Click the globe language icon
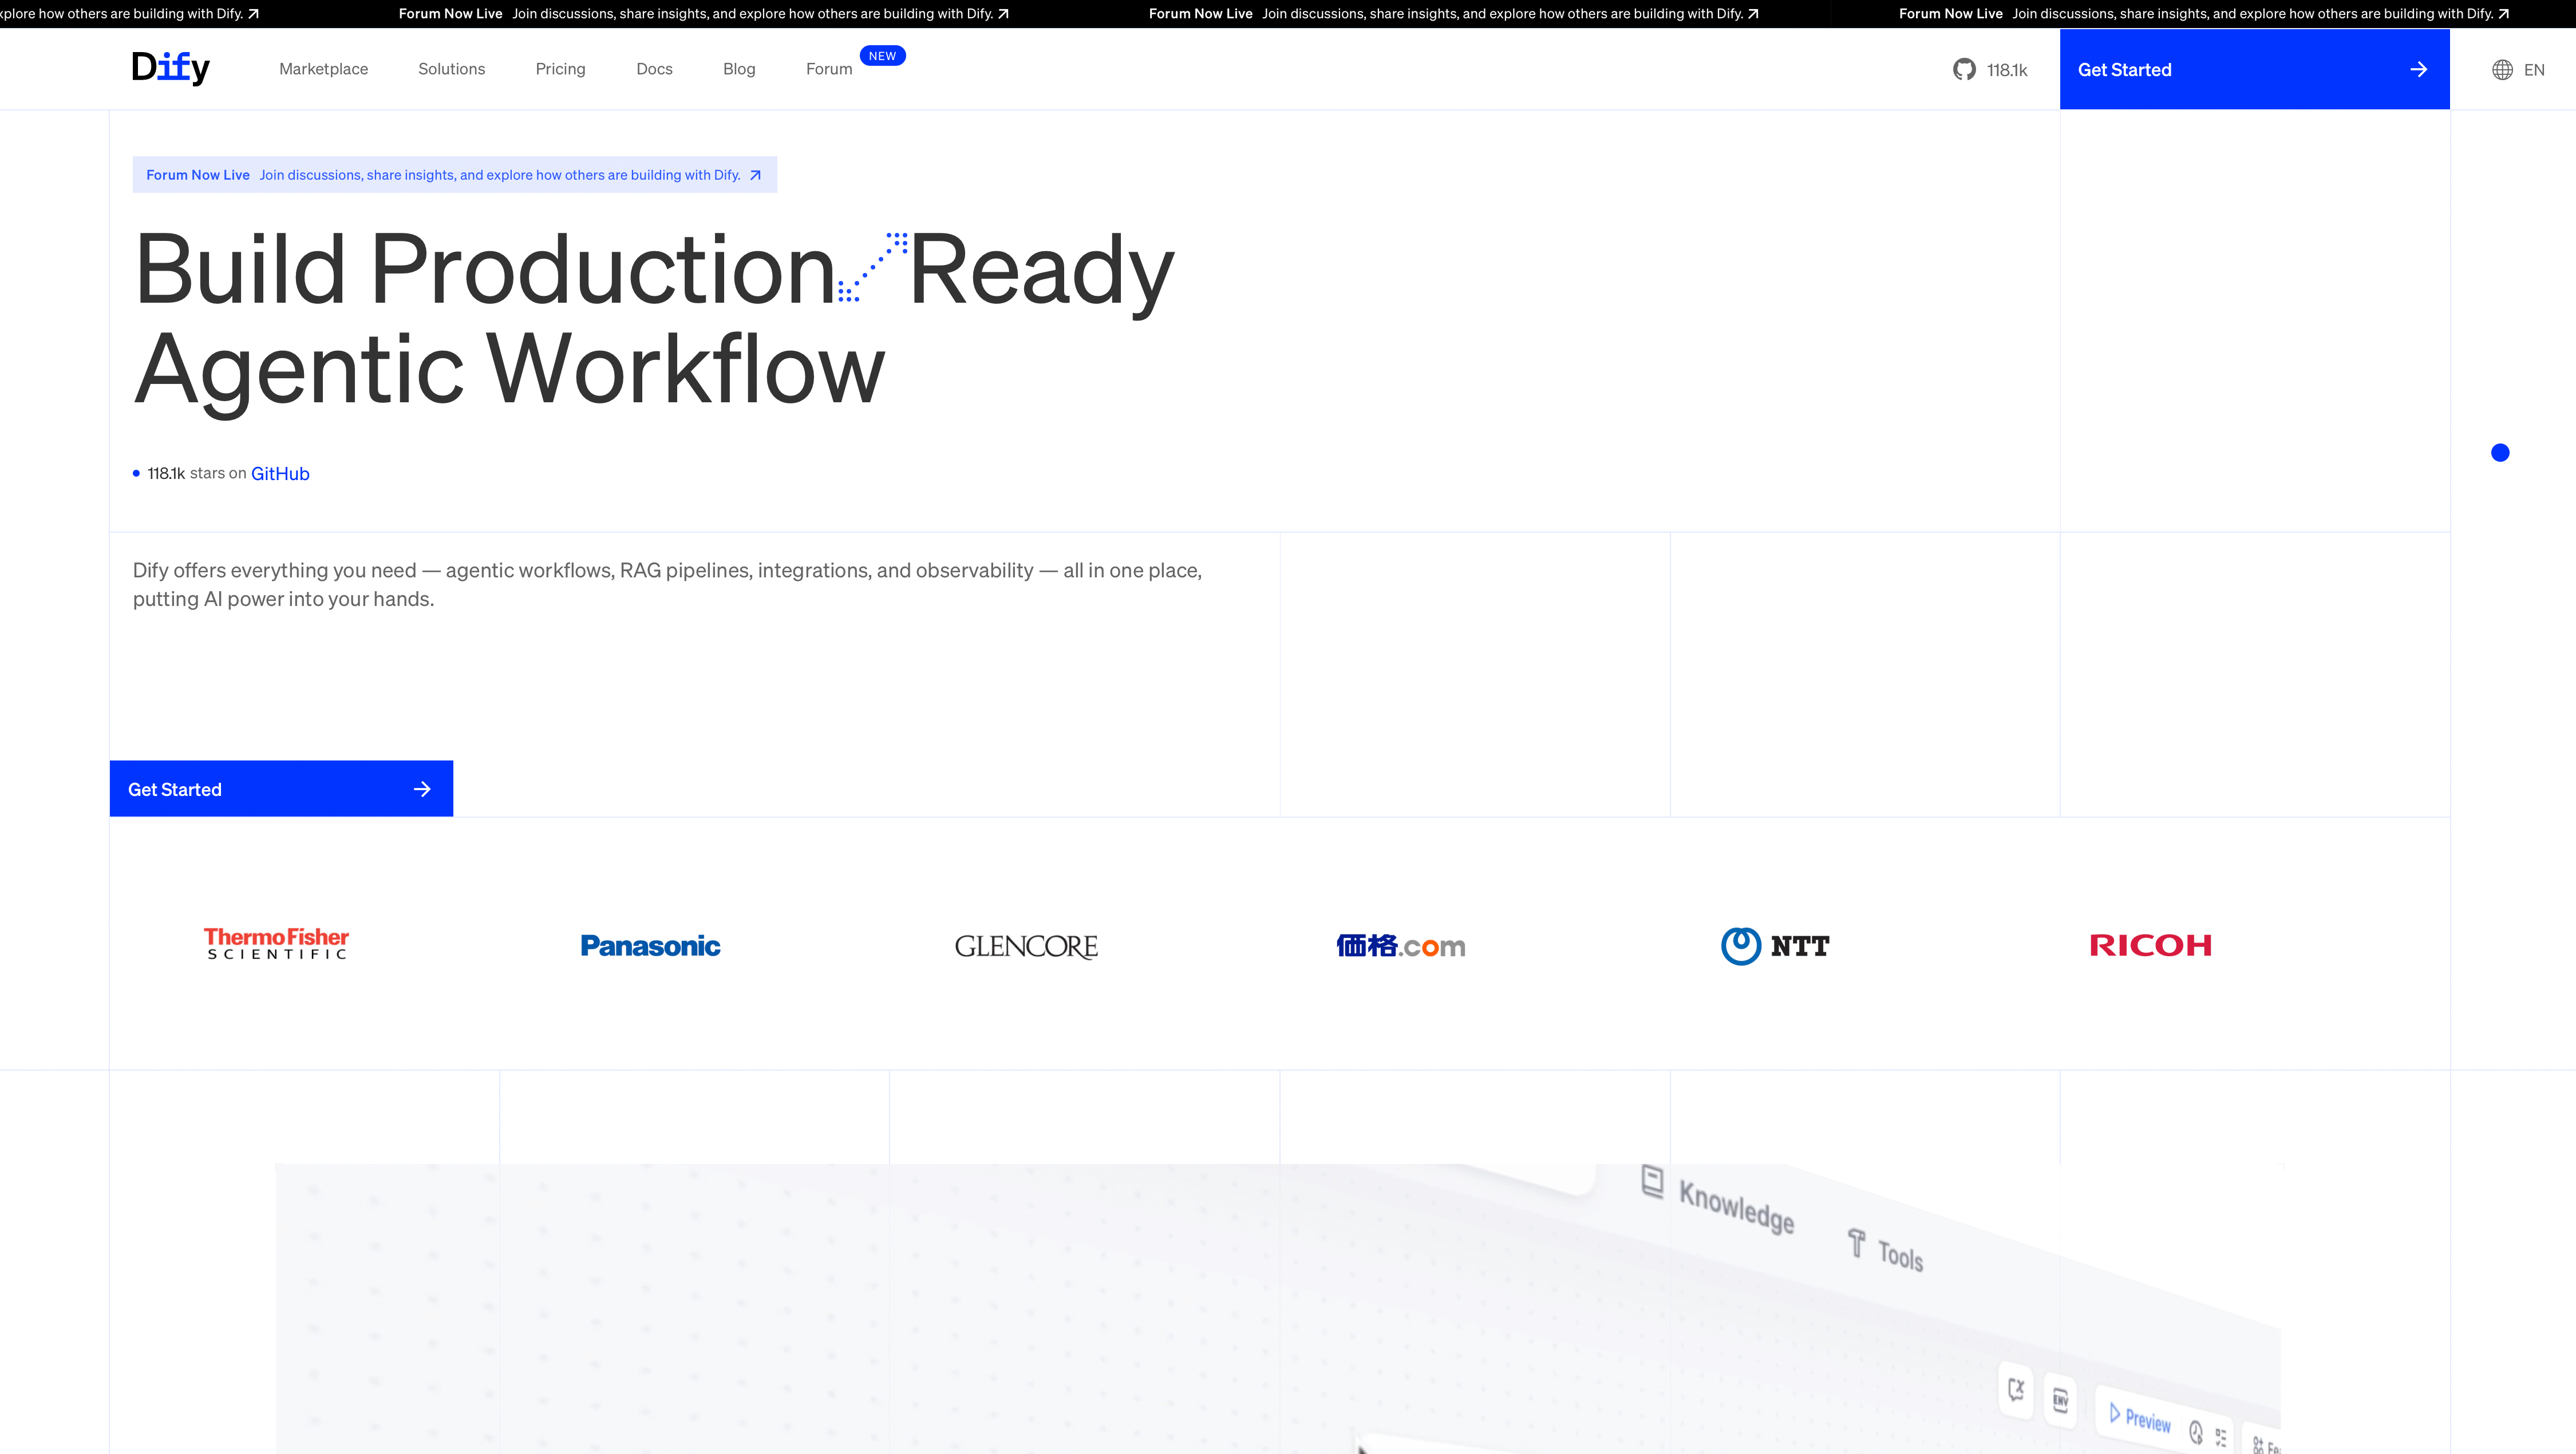2576x1454 pixels. (2502, 69)
